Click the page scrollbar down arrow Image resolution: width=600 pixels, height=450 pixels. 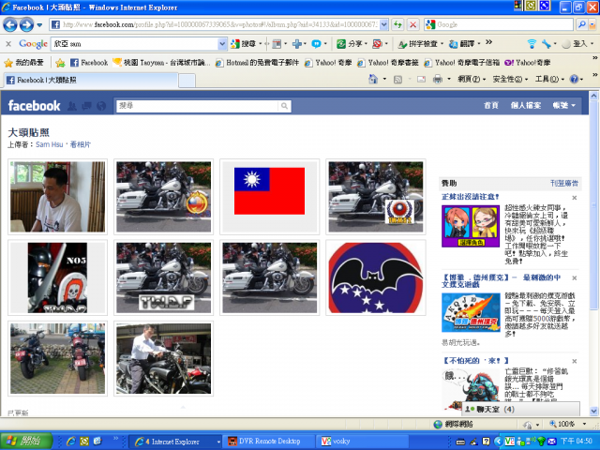(x=593, y=412)
